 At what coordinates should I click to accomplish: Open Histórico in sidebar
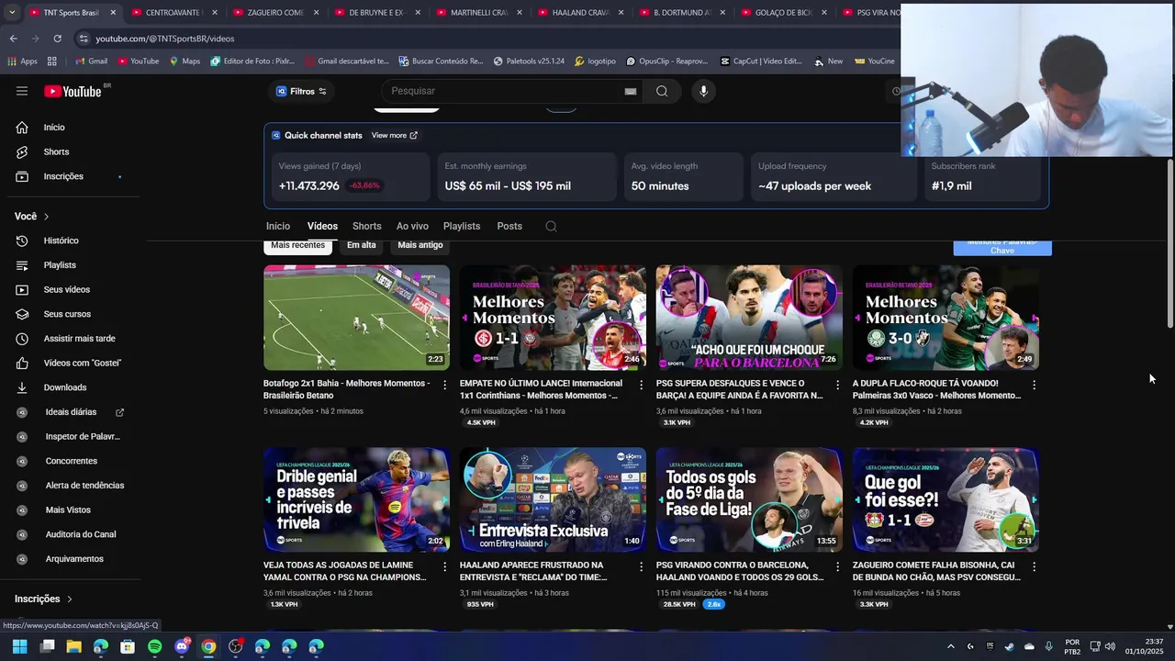point(61,241)
